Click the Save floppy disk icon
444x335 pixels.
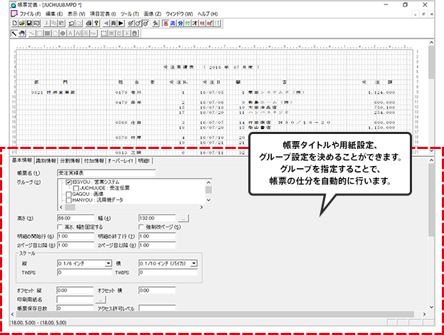point(31,24)
